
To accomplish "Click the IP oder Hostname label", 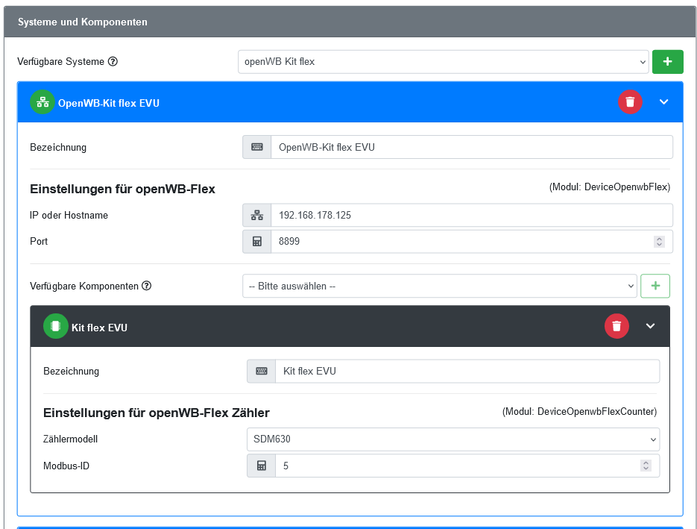I will point(69,216).
